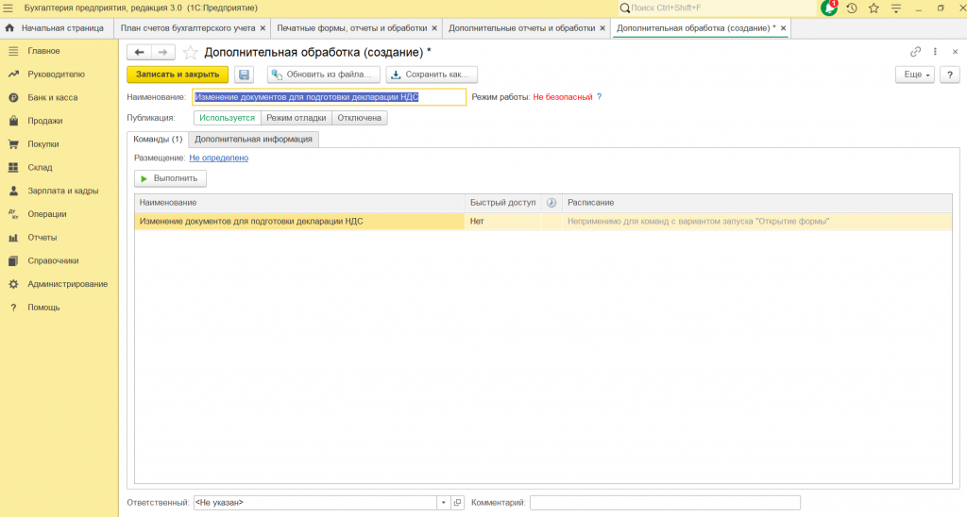The image size is (967, 517).
Task: Close Дополнительная обработка (создание) tab
Action: pos(783,28)
